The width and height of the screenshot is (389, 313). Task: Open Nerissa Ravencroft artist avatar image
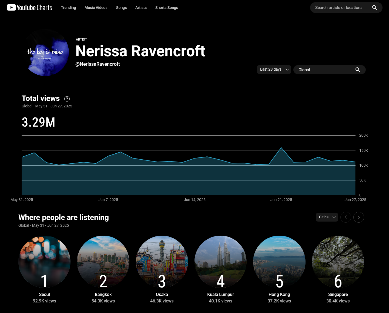tap(45, 52)
